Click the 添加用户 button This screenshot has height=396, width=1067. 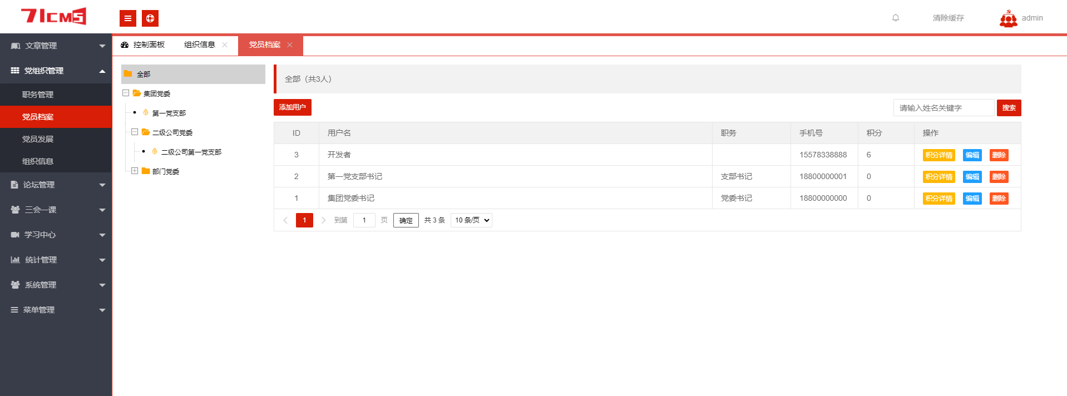tap(292, 107)
